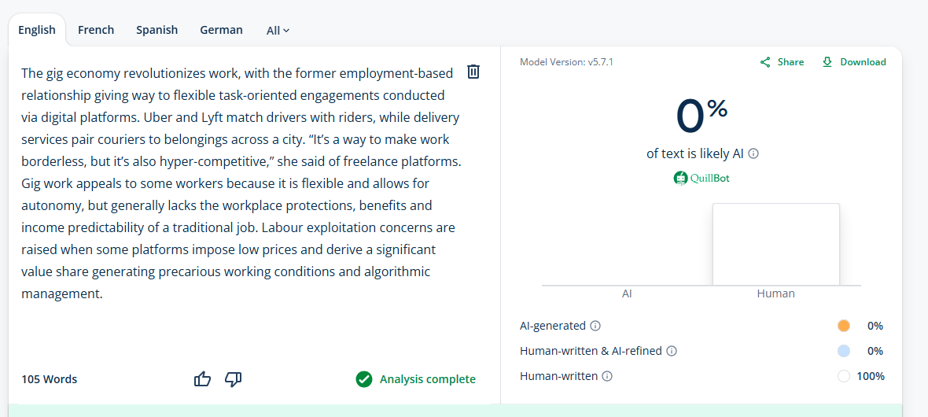Select the German language tab
The height and width of the screenshot is (417, 928).
coord(221,30)
